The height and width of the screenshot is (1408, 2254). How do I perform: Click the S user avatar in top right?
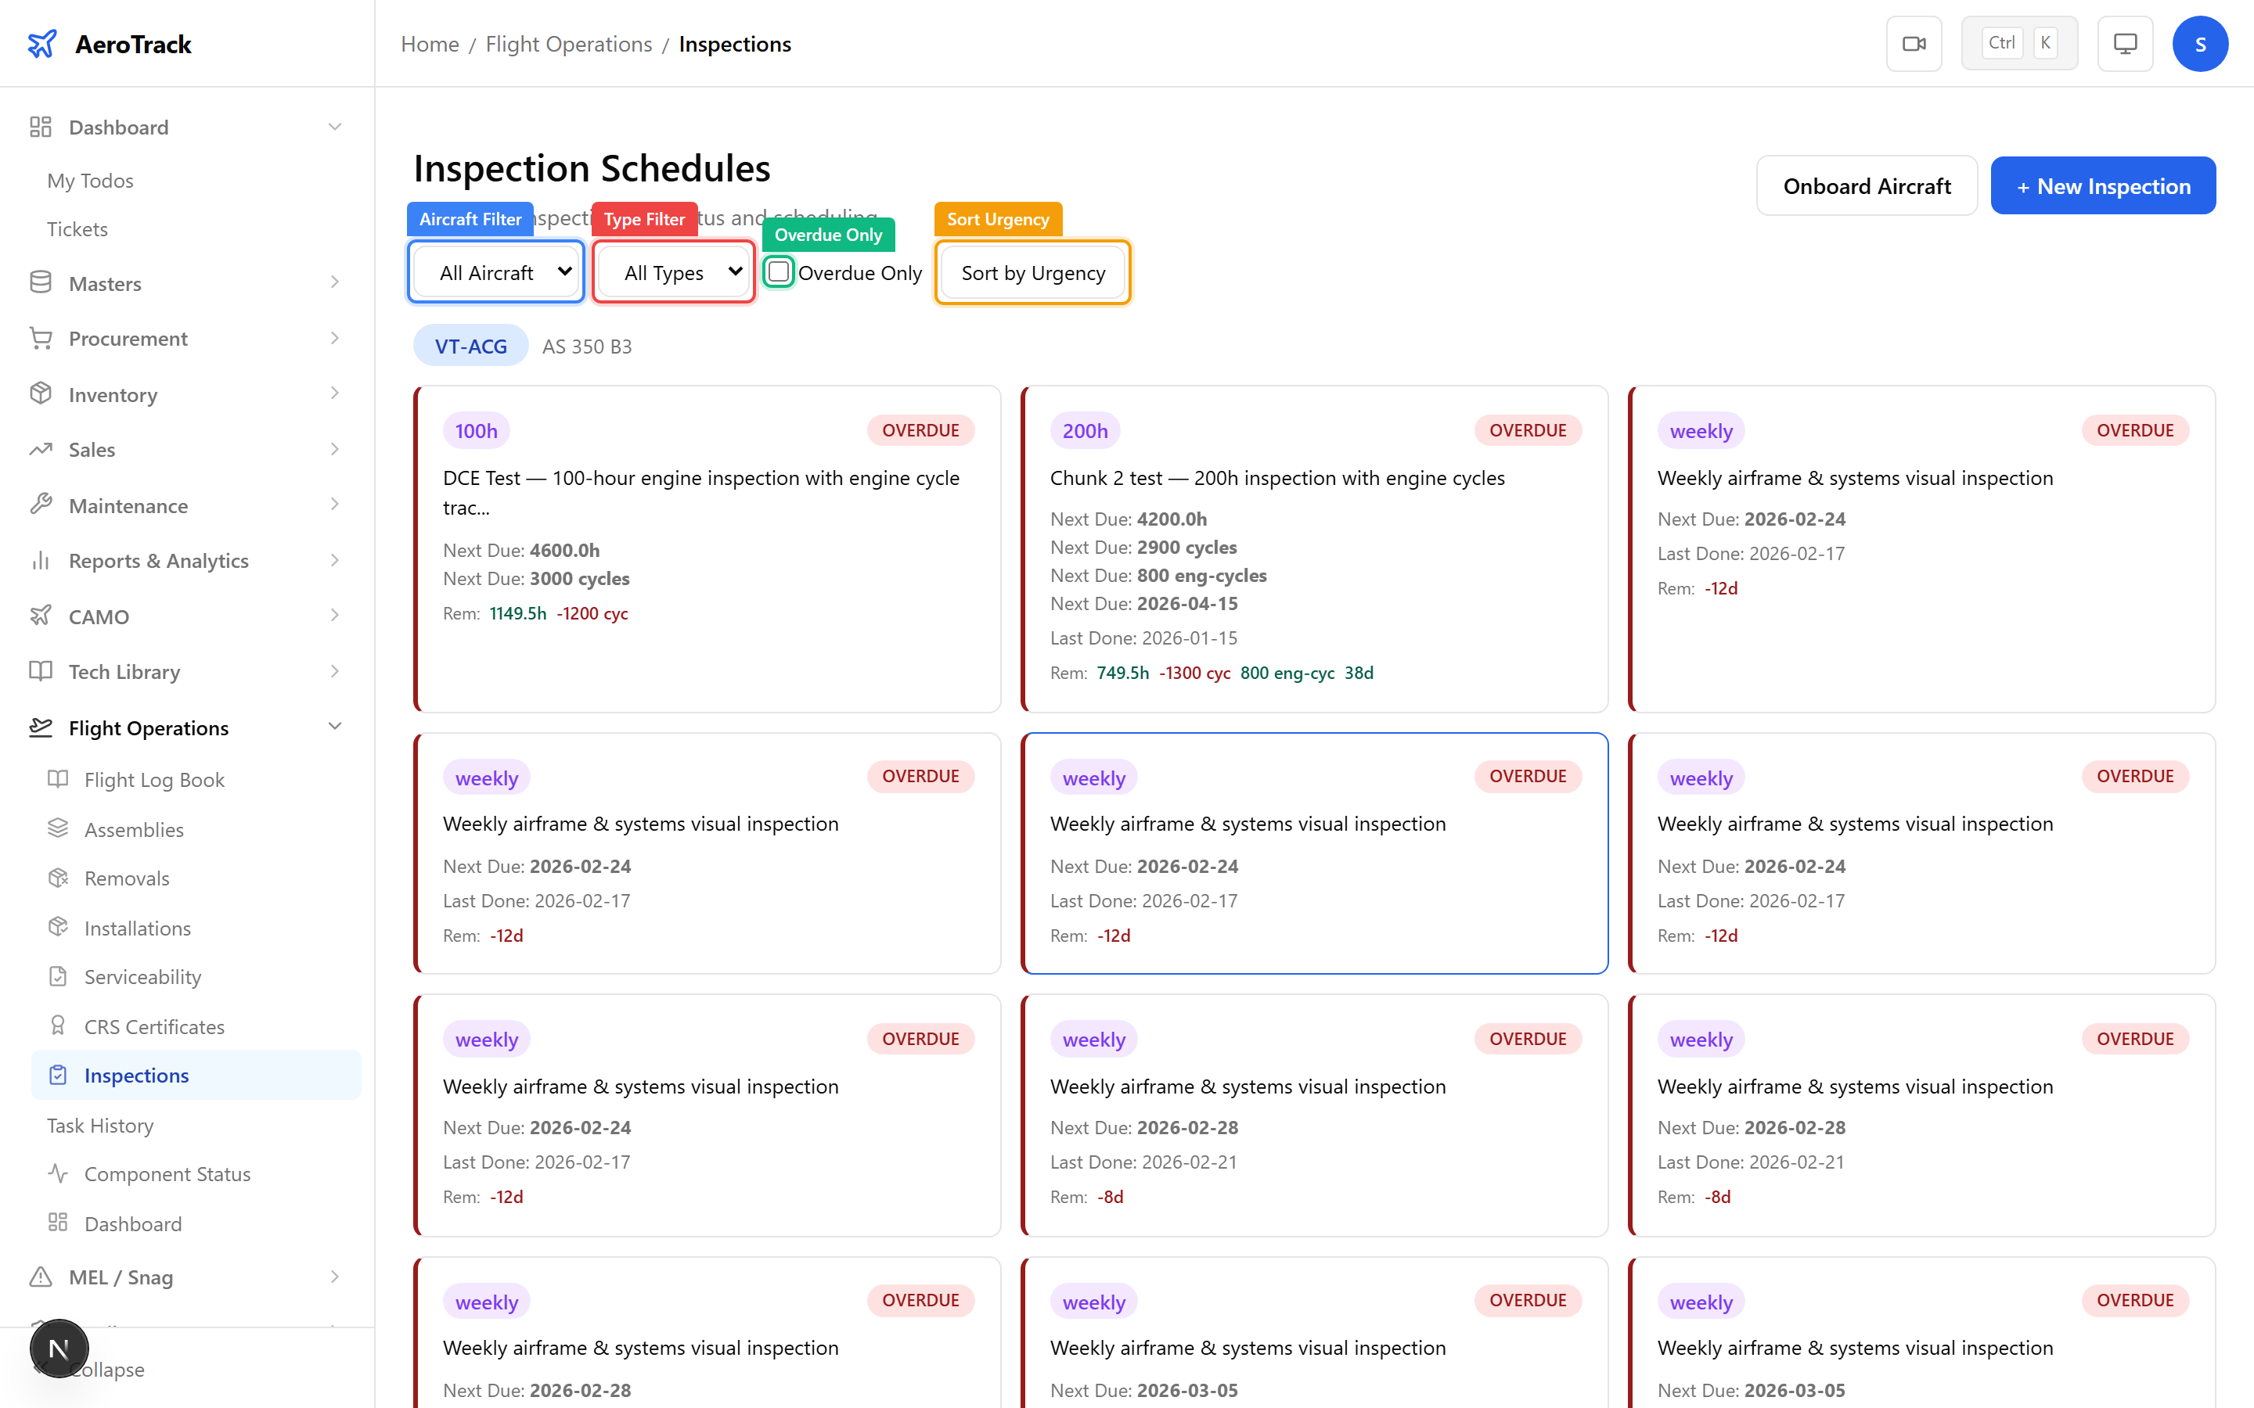[x=2201, y=43]
